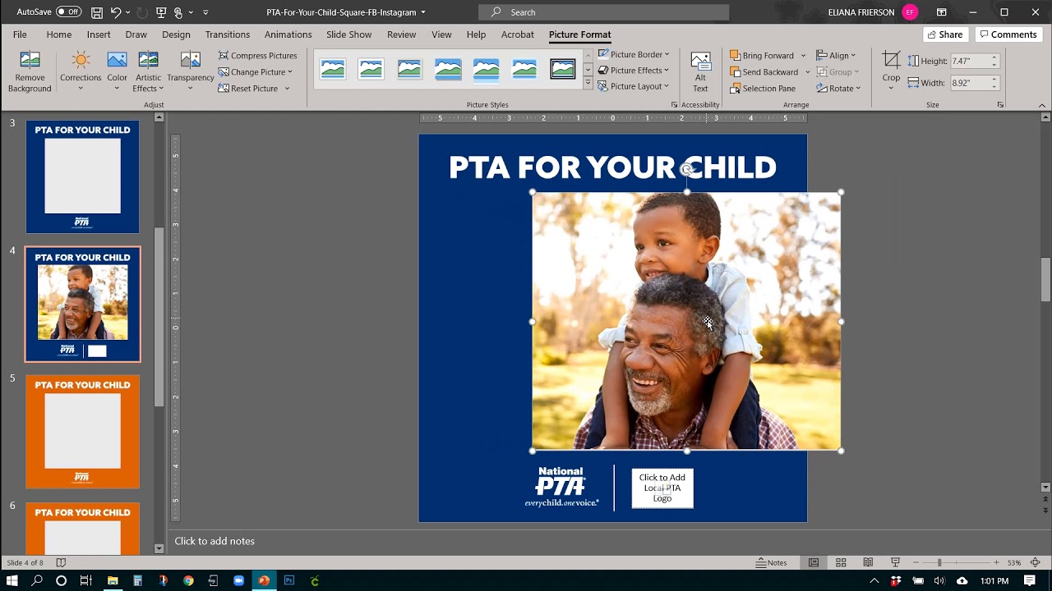The width and height of the screenshot is (1052, 591).
Task: Switch to Normal view in status bar
Action: point(814,562)
